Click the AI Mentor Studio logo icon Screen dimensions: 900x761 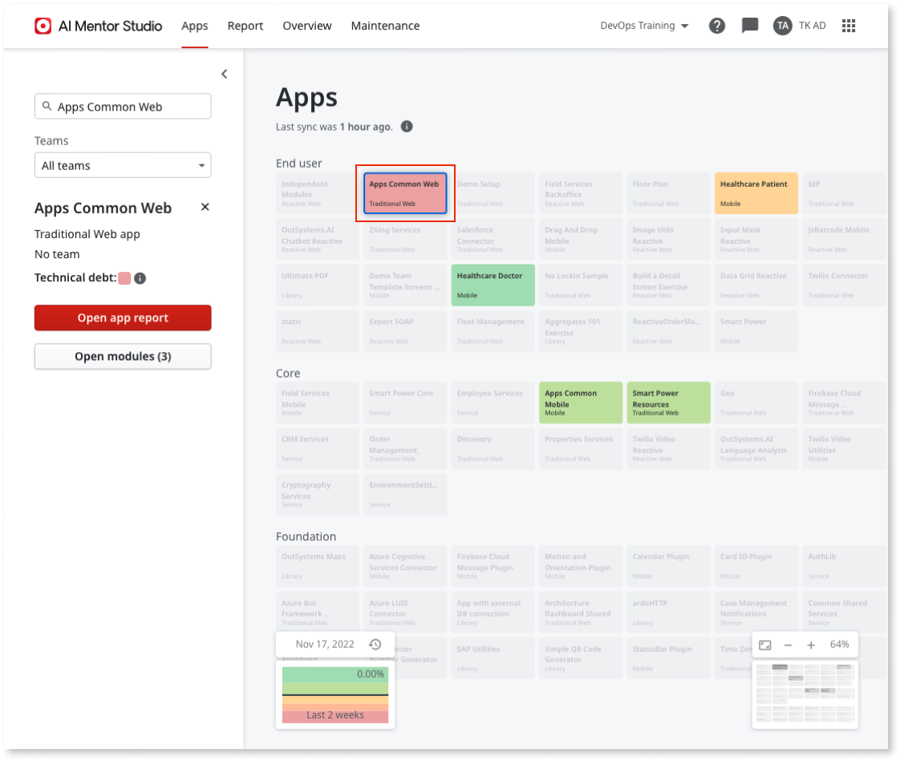tap(43, 25)
